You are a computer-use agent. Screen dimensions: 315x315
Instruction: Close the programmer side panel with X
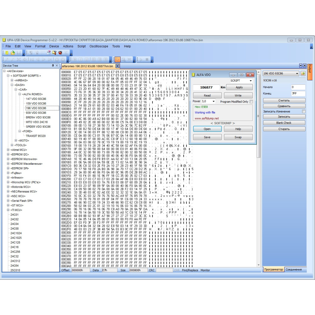coord(305,66)
